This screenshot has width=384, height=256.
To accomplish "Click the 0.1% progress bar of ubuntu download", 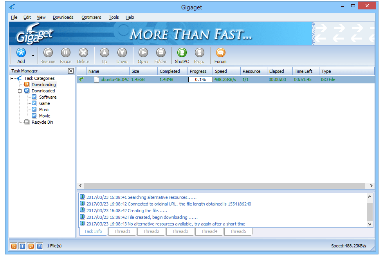I will [200, 79].
